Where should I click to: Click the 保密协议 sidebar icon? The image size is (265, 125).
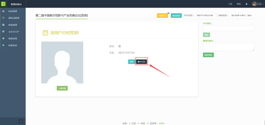tap(3, 45)
